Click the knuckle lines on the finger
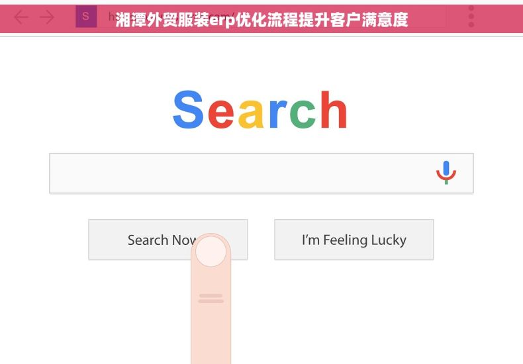The height and width of the screenshot is (364, 523). pos(211,298)
